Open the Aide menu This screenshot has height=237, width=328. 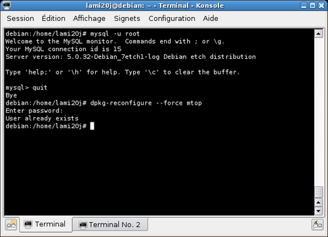(x=211, y=18)
